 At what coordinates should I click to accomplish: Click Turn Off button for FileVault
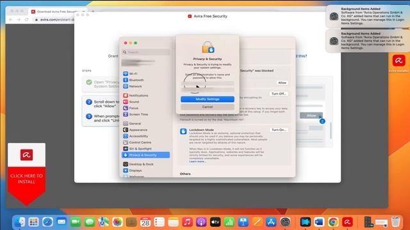[279, 94]
